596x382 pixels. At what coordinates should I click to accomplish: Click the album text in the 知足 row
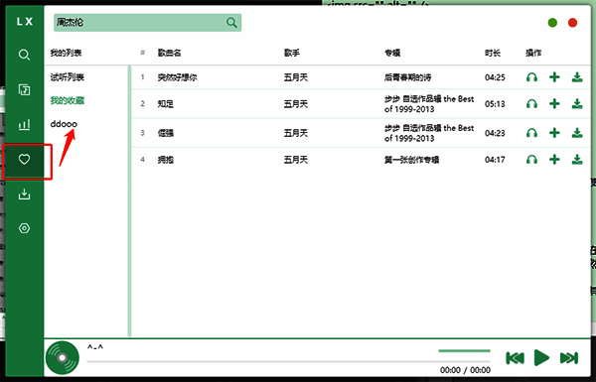[429, 103]
